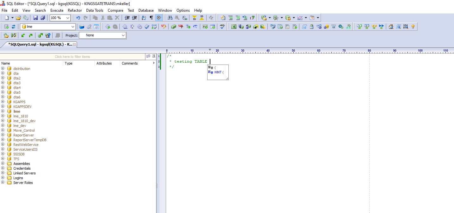
Task: Expand the ReportServer database node
Action: click(3, 135)
